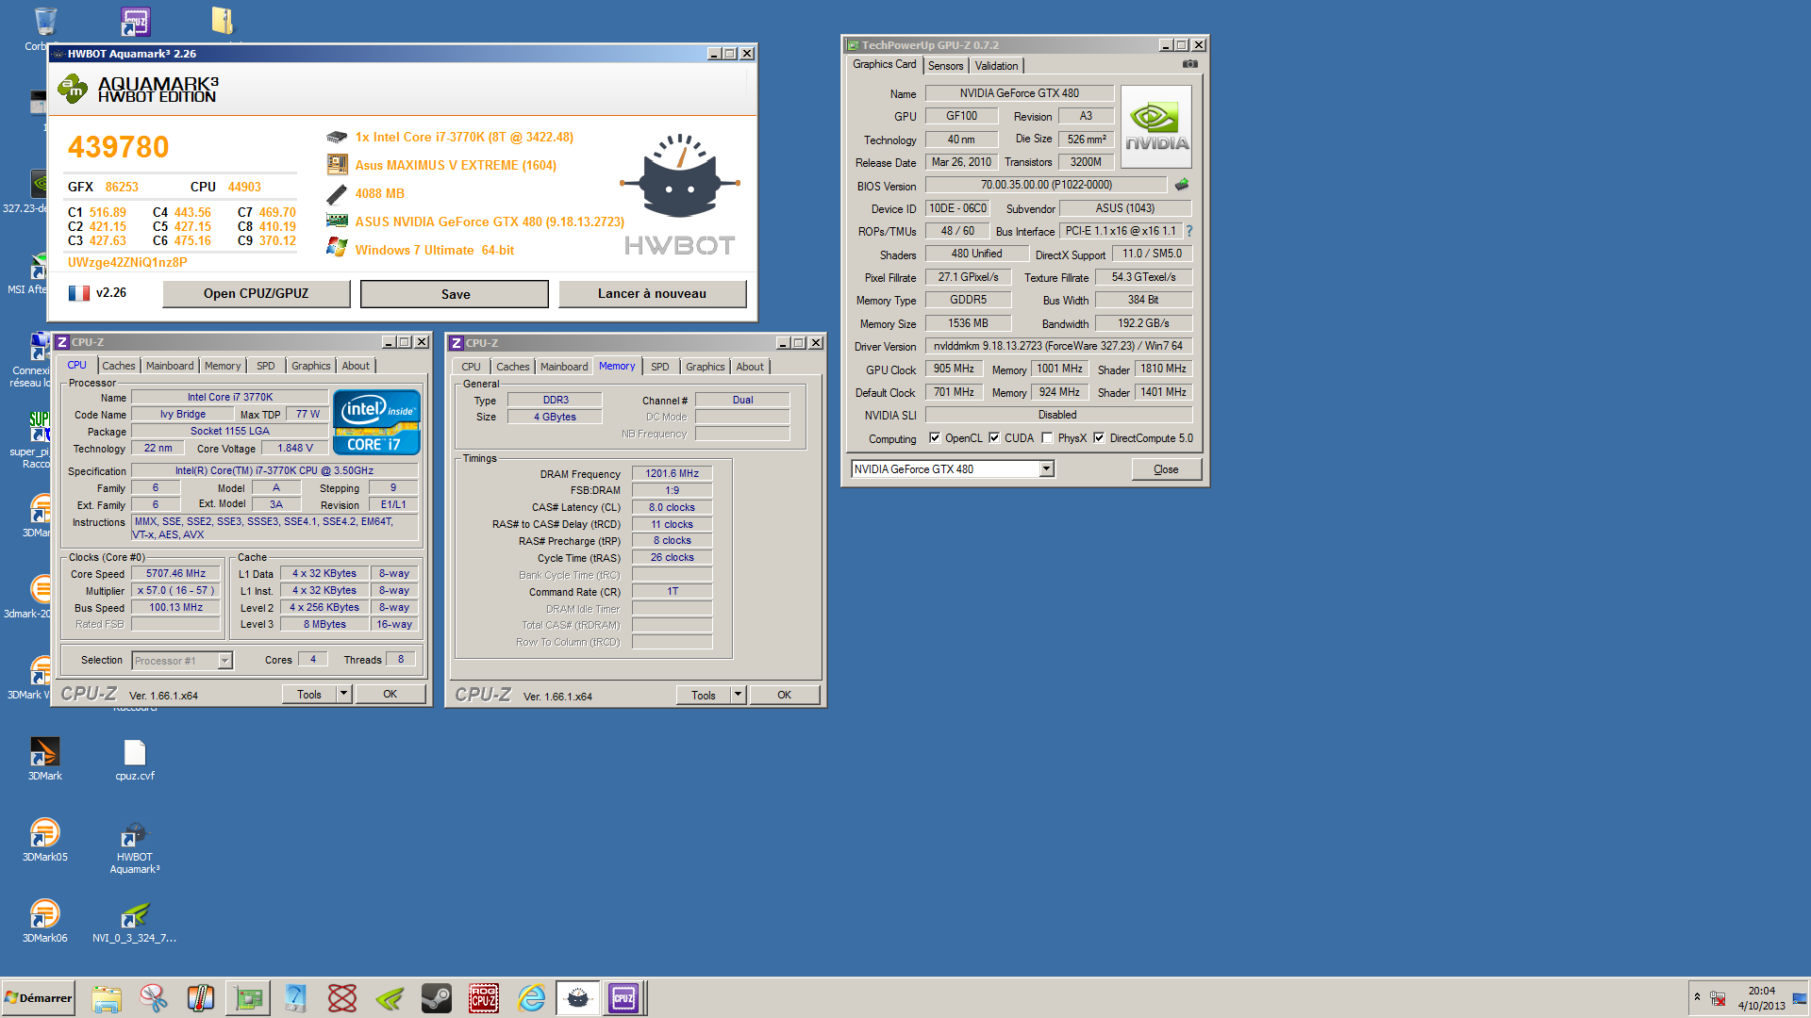Open Internet Explorer from the taskbar
The height and width of the screenshot is (1018, 1811).
pyautogui.click(x=531, y=998)
